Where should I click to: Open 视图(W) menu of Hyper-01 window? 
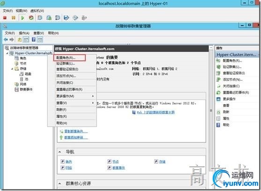(x=22, y=11)
